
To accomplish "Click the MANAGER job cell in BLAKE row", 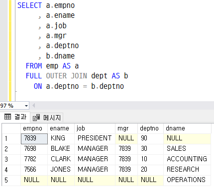I will coord(95,149).
